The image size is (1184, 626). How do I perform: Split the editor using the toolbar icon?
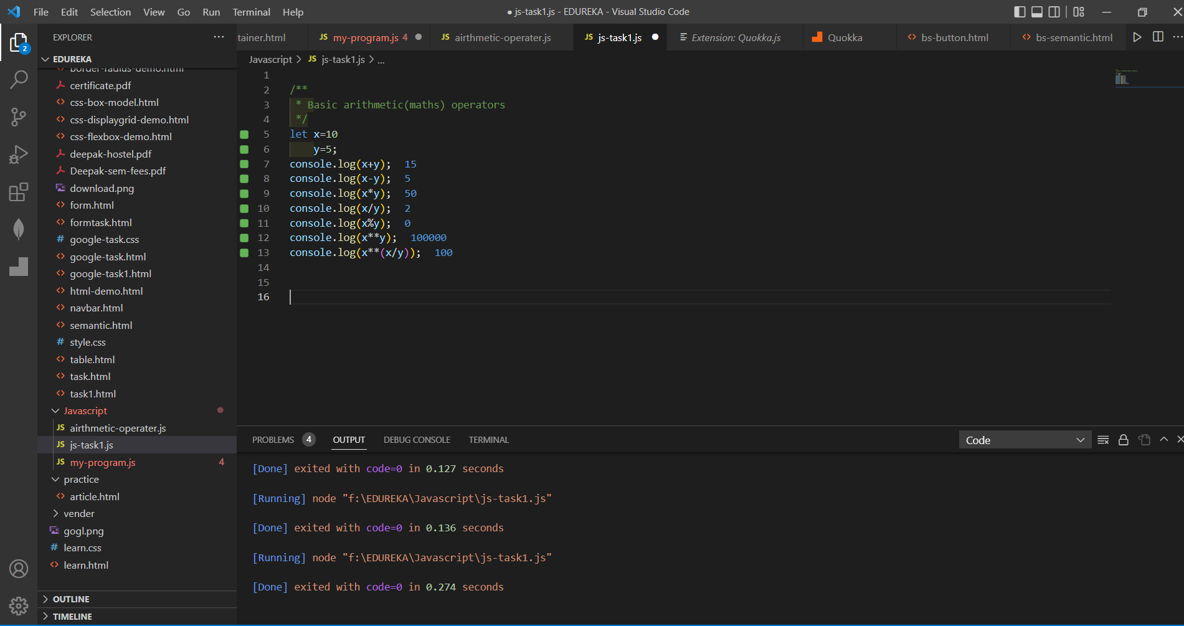(1158, 37)
